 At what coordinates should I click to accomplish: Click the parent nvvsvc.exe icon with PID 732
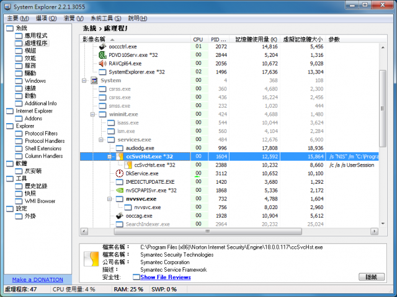click(x=120, y=199)
